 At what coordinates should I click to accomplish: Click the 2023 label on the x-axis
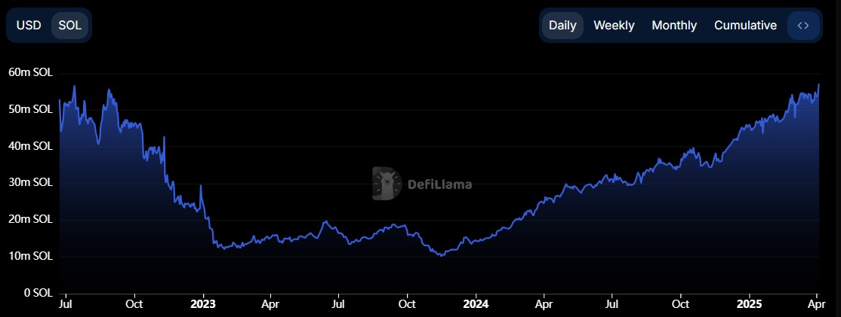[x=203, y=305]
